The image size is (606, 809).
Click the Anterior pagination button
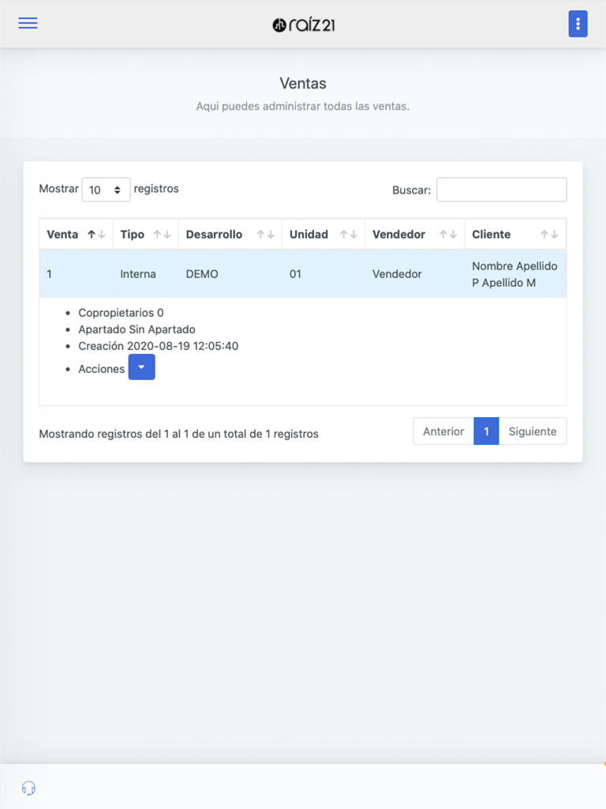pyautogui.click(x=443, y=431)
